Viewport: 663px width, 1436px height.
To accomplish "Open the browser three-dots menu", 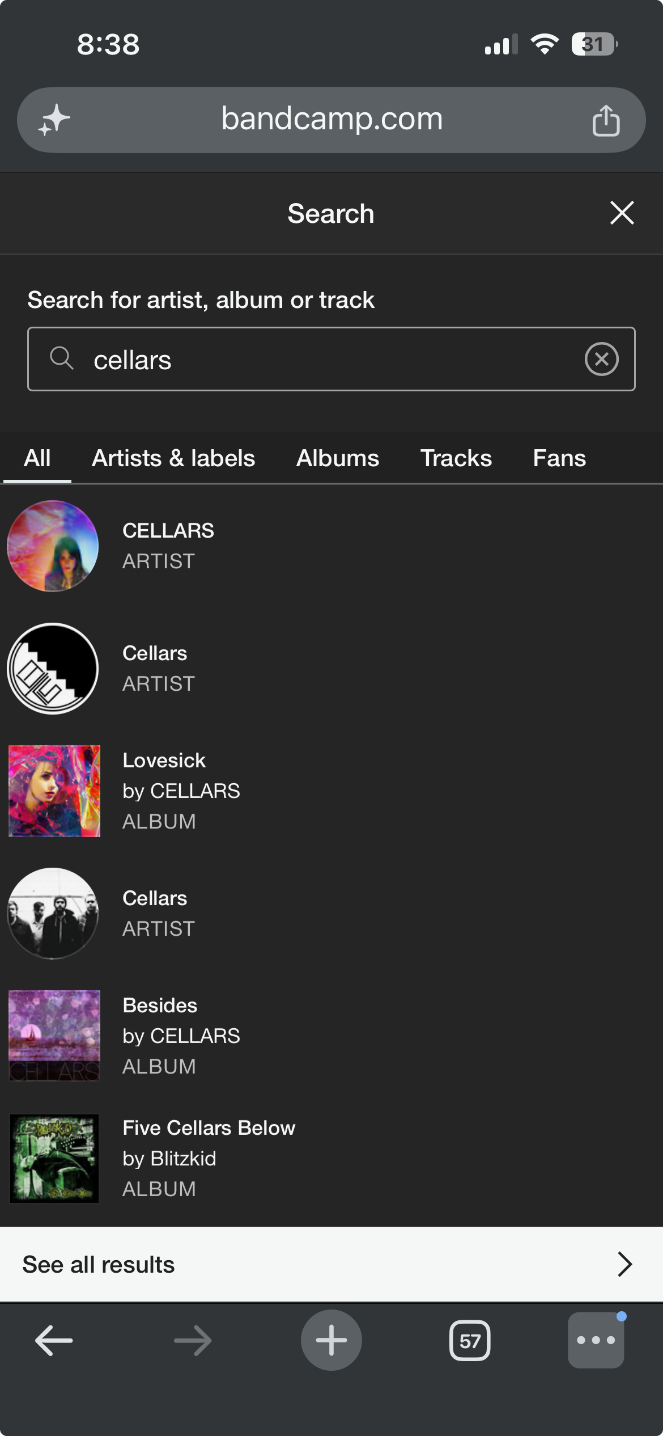I will coord(596,1340).
